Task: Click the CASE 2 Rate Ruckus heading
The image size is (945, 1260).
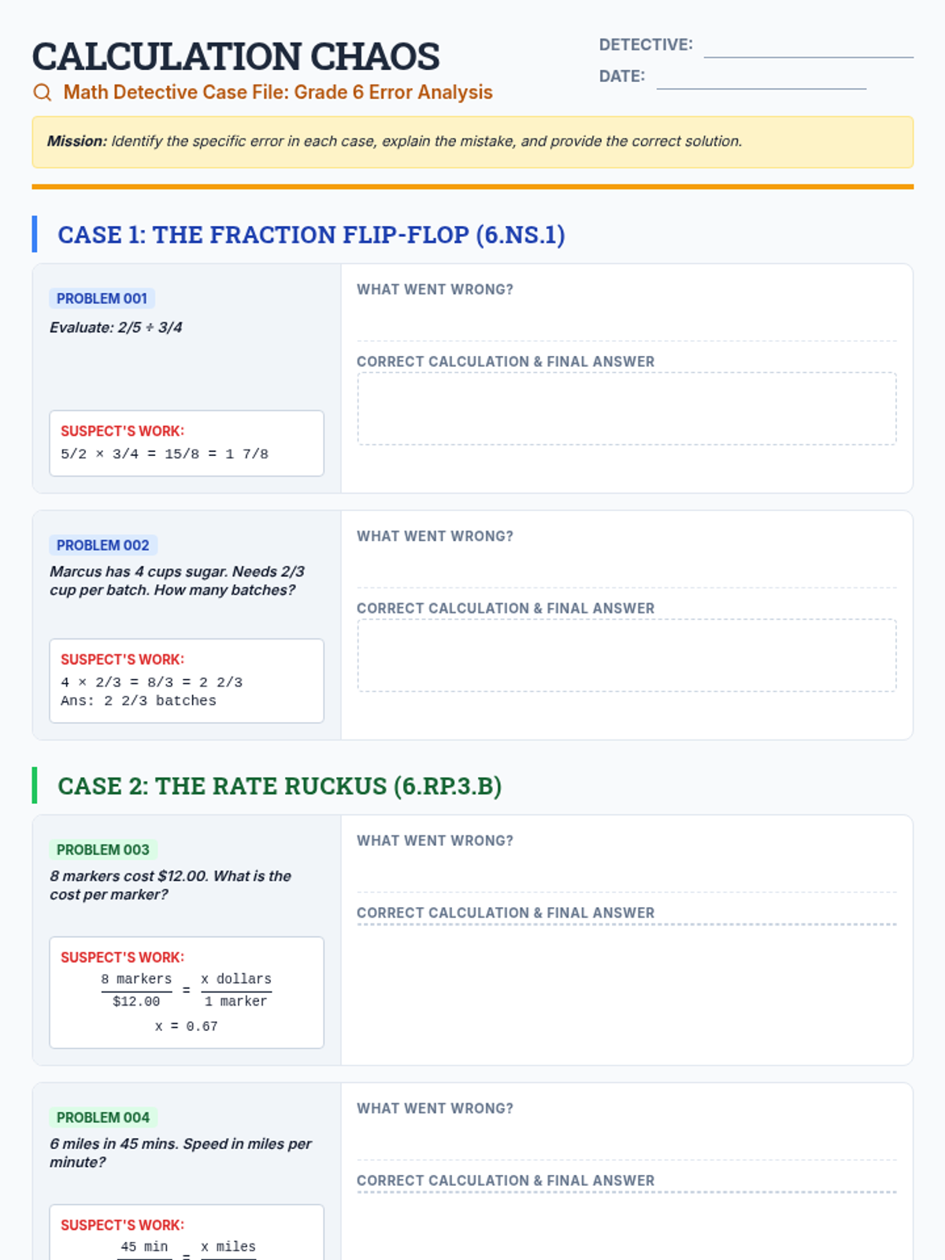Action: (280, 786)
